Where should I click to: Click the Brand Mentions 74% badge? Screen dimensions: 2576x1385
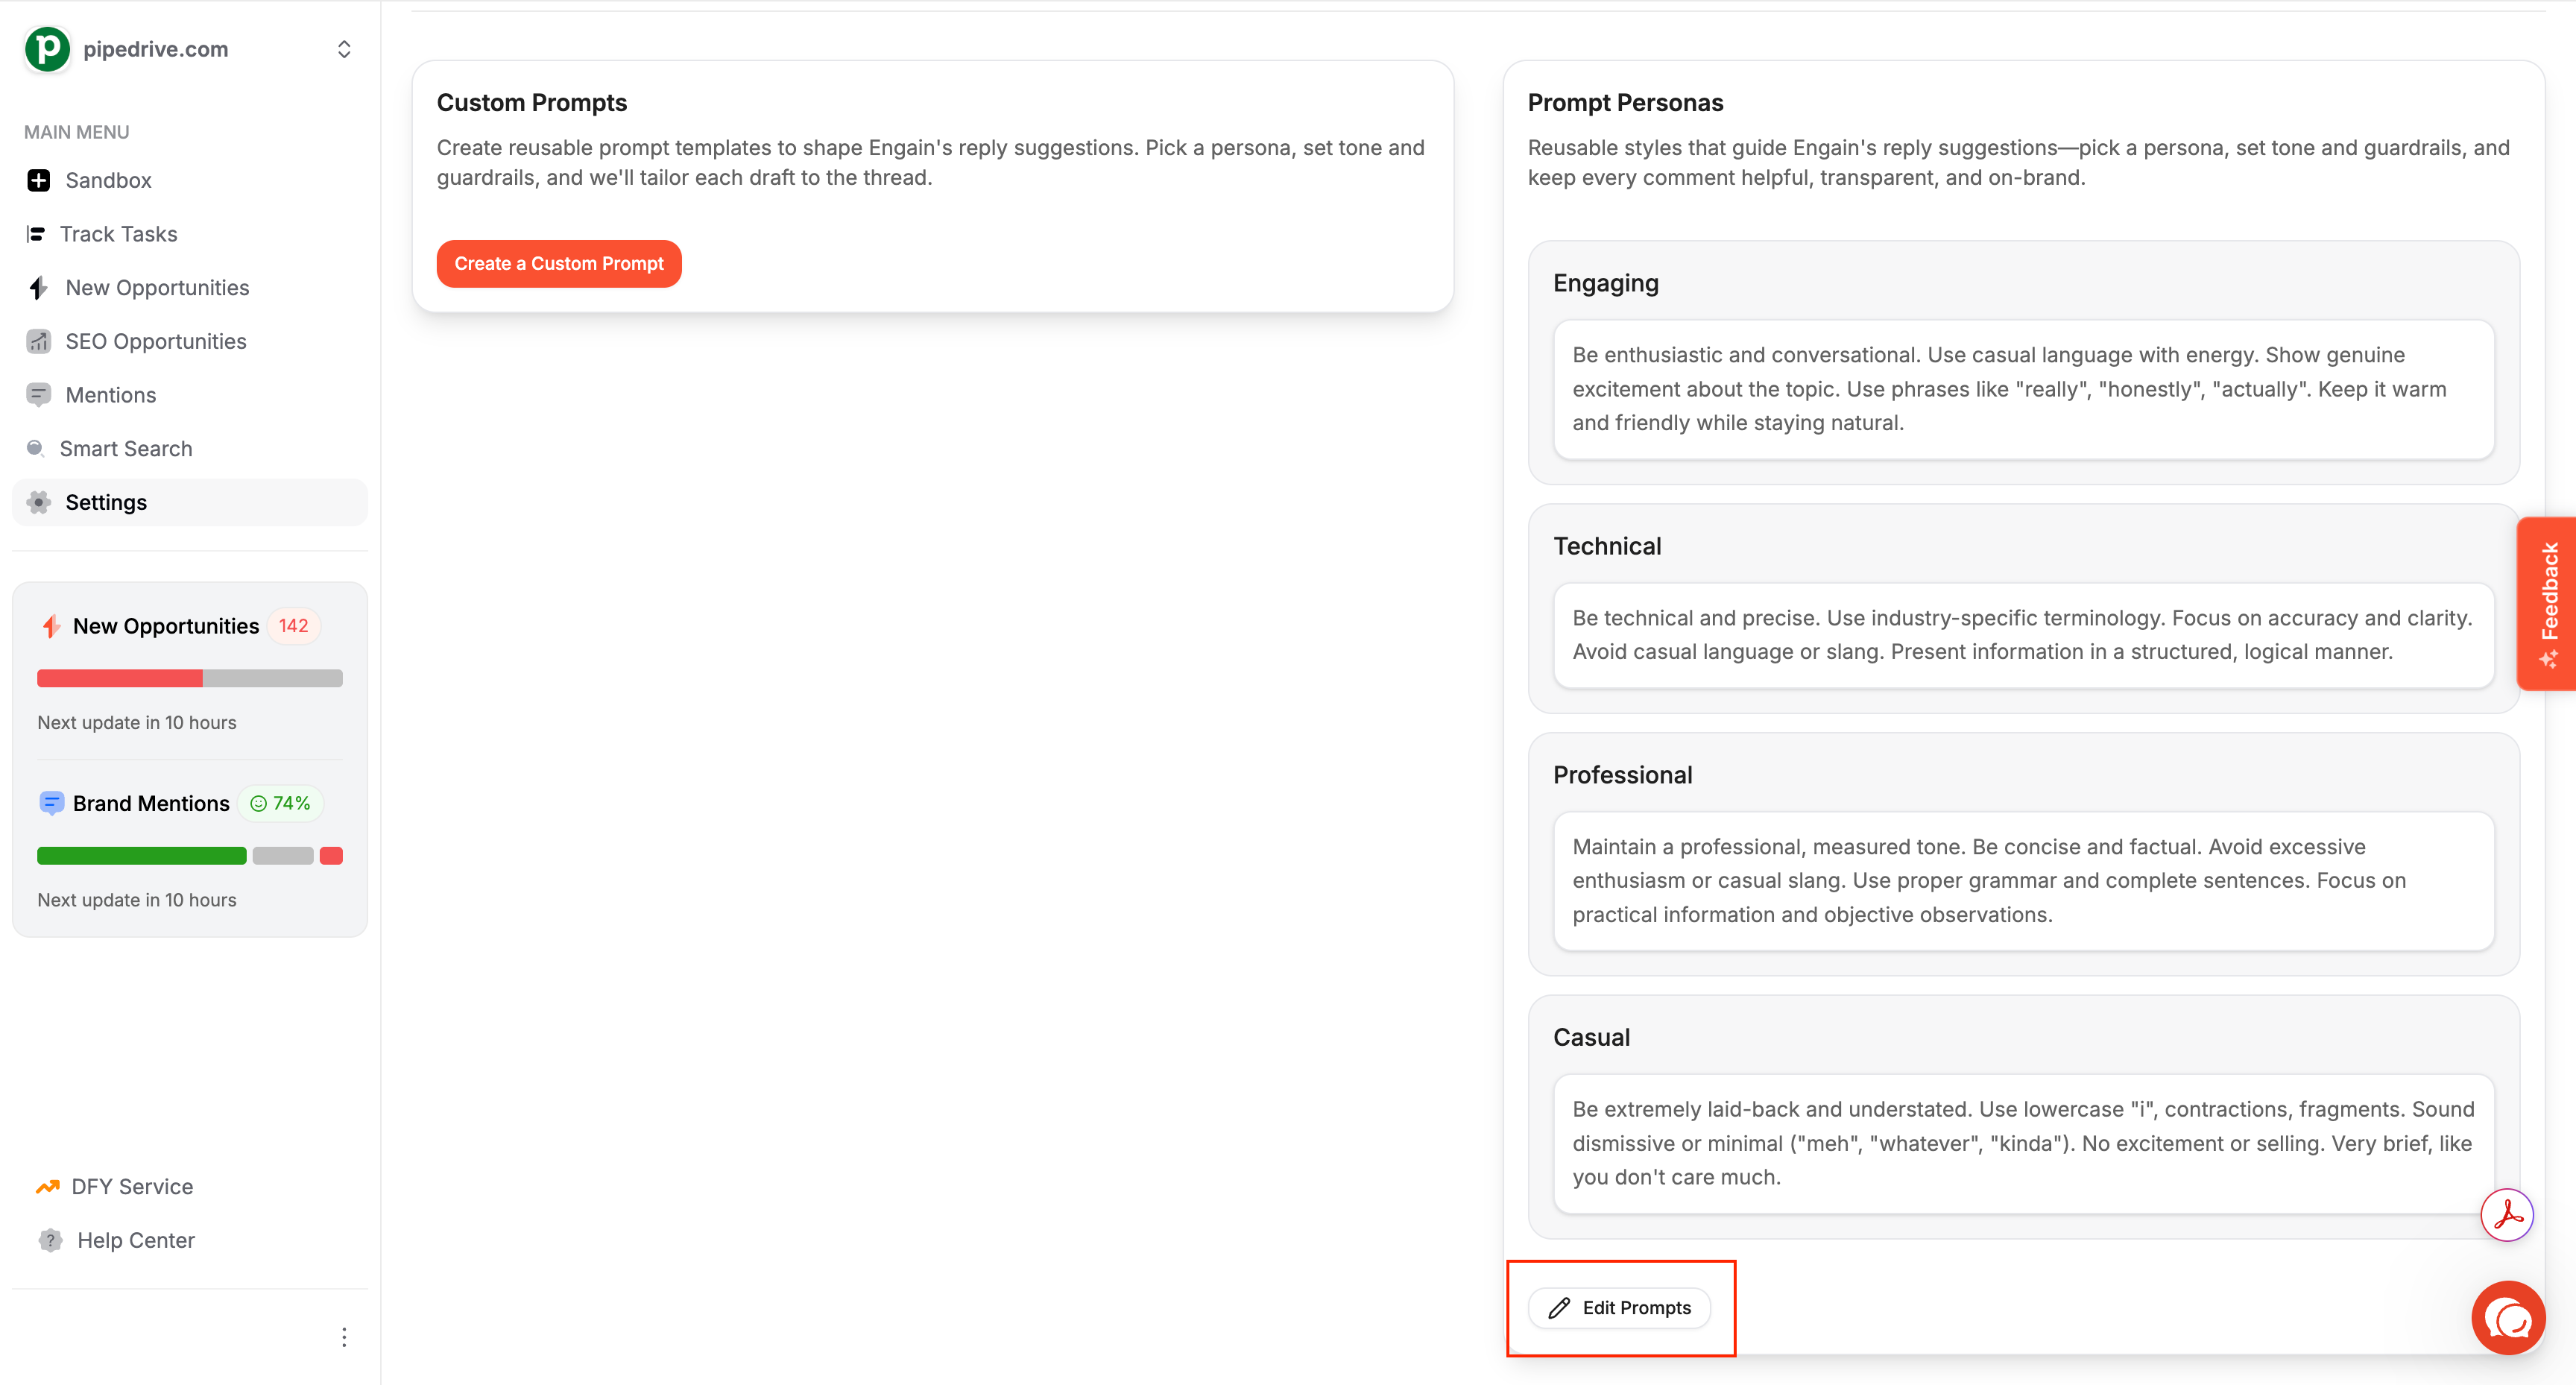[281, 803]
